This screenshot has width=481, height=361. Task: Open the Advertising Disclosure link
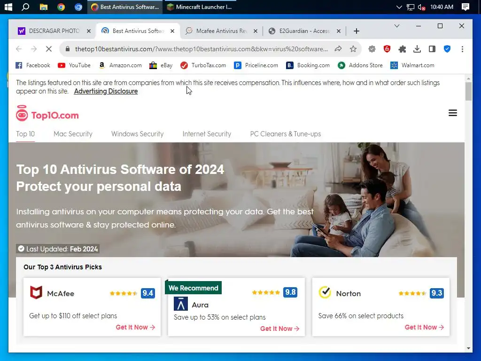[x=106, y=91]
